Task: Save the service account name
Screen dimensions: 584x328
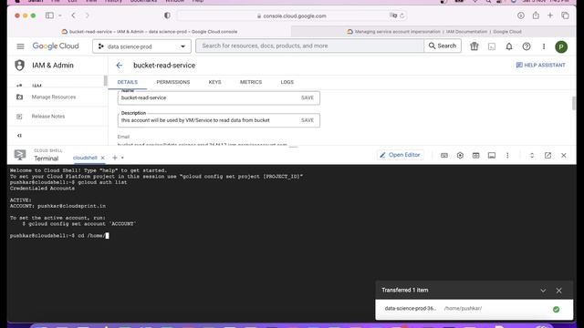Action: (x=308, y=97)
